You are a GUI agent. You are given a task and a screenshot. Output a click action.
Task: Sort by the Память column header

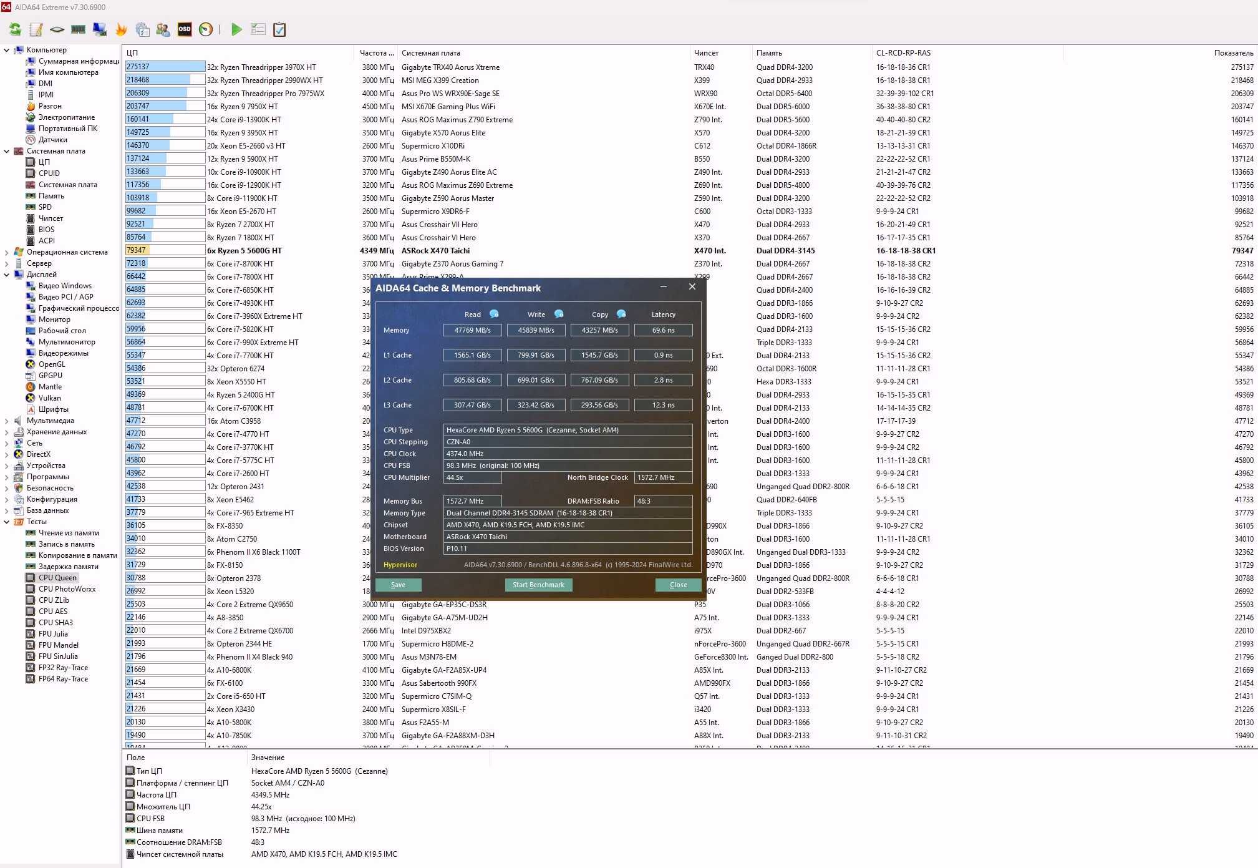pos(811,53)
